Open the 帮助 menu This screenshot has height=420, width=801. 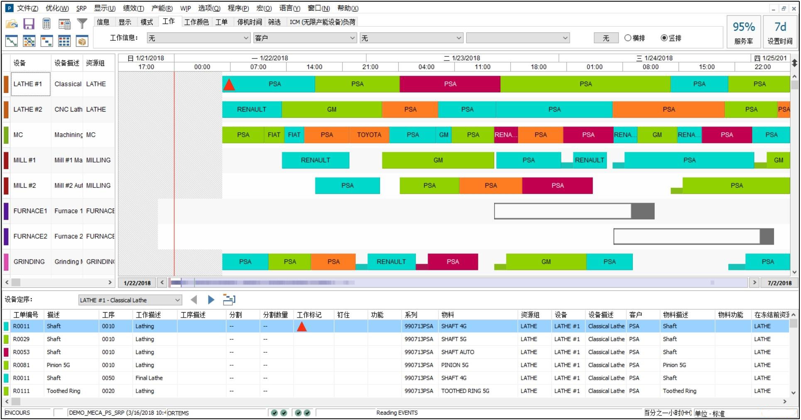(348, 8)
